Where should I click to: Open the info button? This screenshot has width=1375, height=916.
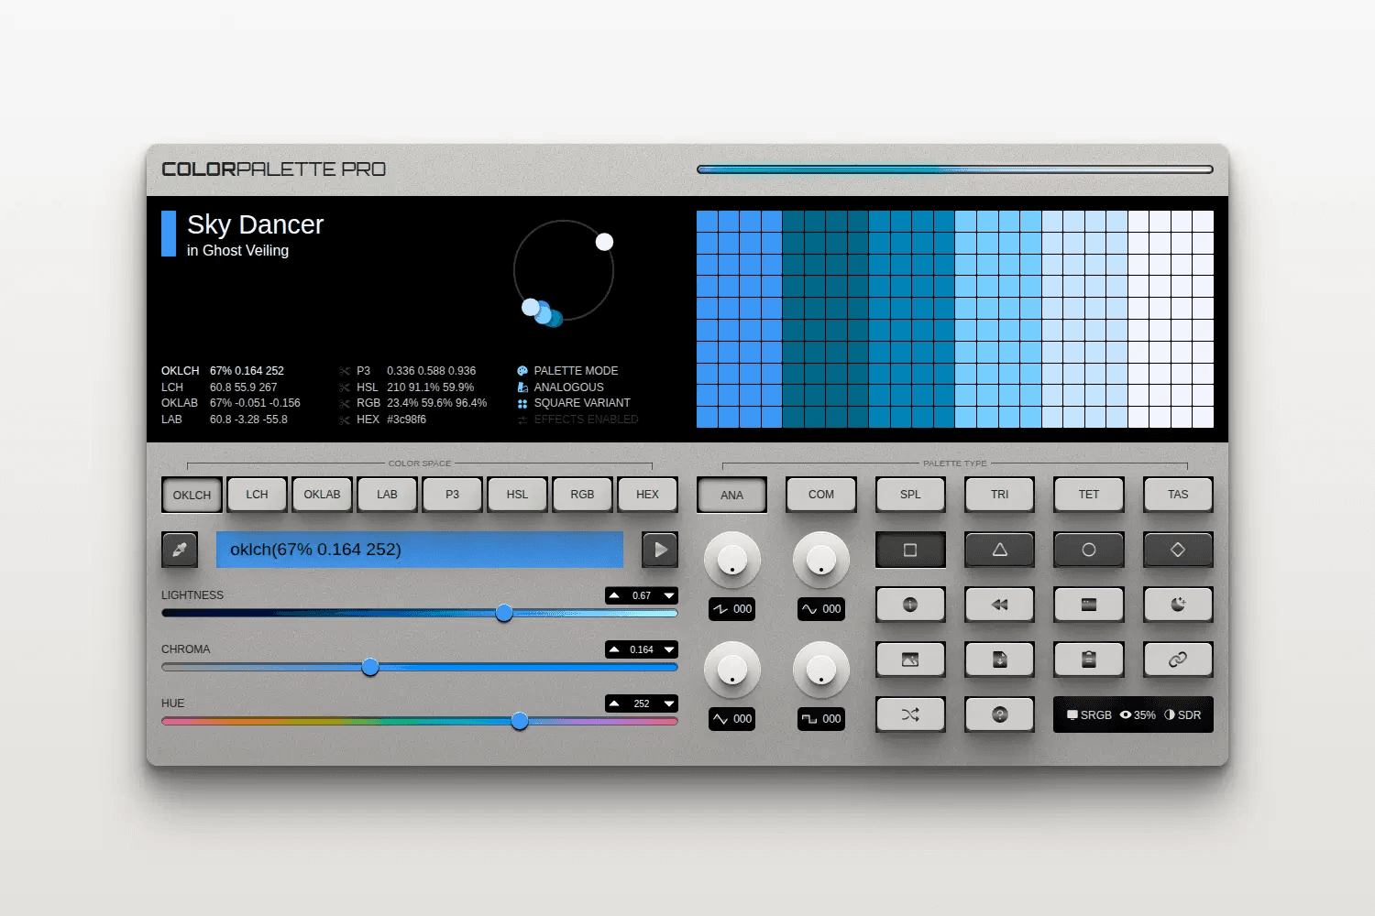pyautogui.click(x=910, y=605)
